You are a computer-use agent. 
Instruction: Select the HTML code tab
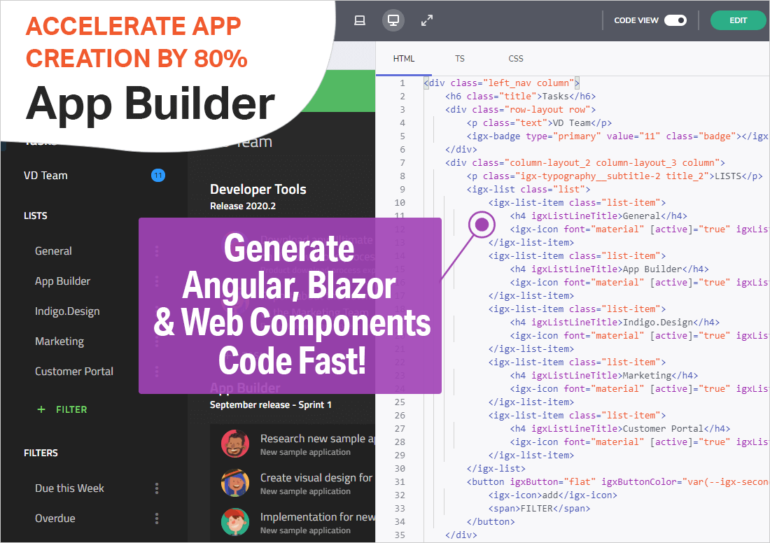pyautogui.click(x=403, y=59)
